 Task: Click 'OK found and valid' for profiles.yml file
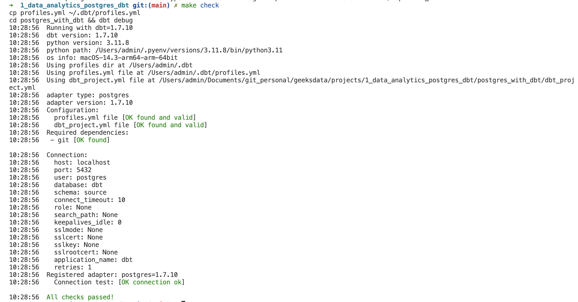pyautogui.click(x=159, y=118)
